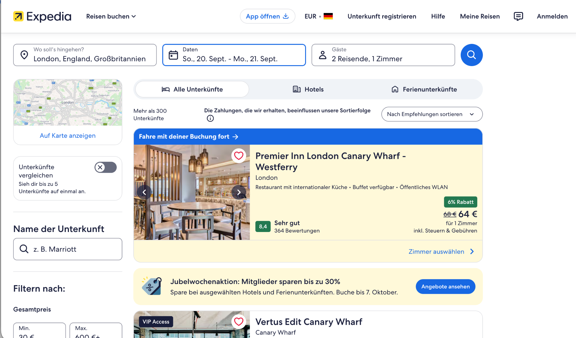
Task: Switch to the Hotels tab
Action: [308, 89]
